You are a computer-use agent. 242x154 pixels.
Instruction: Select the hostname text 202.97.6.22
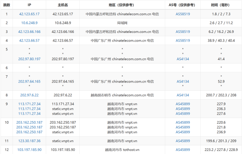[x=63, y=95]
